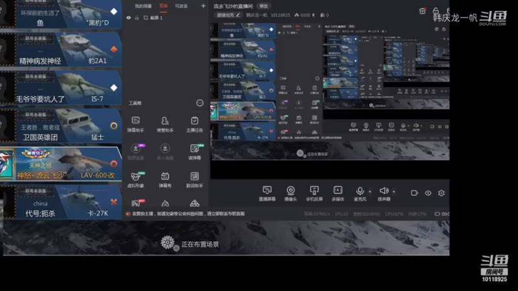Switch to the 我的场景 scenes tab
The width and height of the screenshot is (518, 291).
coord(143,6)
